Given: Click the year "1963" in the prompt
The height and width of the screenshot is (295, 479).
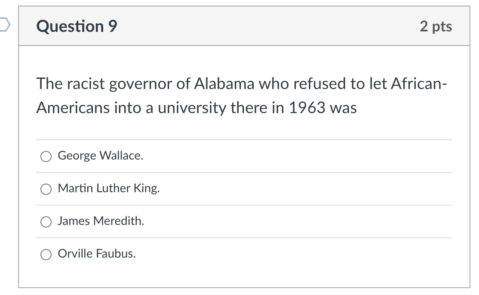Looking at the screenshot, I should point(307,108).
